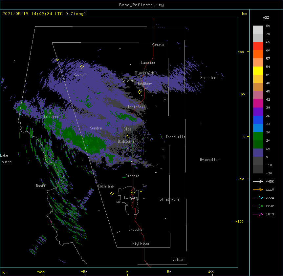Click the Blackfalds label
The height and width of the screenshot is (276, 283).
145,73
